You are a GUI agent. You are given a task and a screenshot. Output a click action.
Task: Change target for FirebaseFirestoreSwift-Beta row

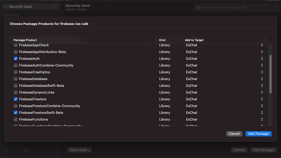262,113
